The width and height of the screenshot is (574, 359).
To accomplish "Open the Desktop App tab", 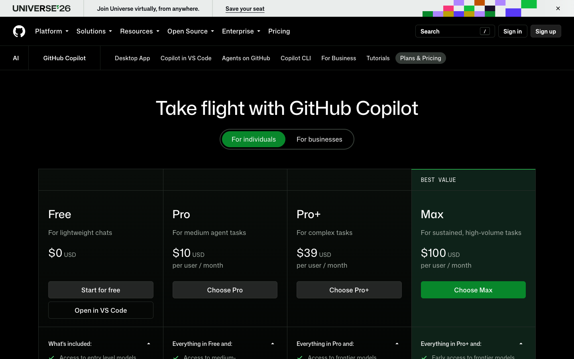I will pos(132,58).
